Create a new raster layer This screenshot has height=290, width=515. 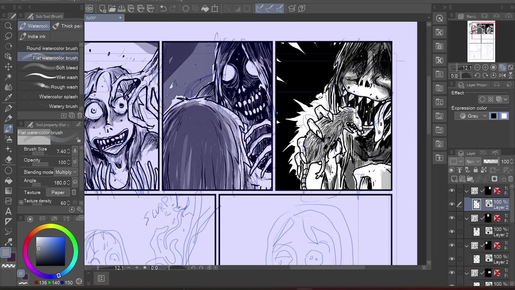(454, 179)
